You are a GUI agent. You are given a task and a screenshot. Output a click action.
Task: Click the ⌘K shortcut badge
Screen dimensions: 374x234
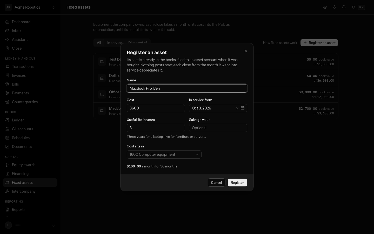point(361,7)
